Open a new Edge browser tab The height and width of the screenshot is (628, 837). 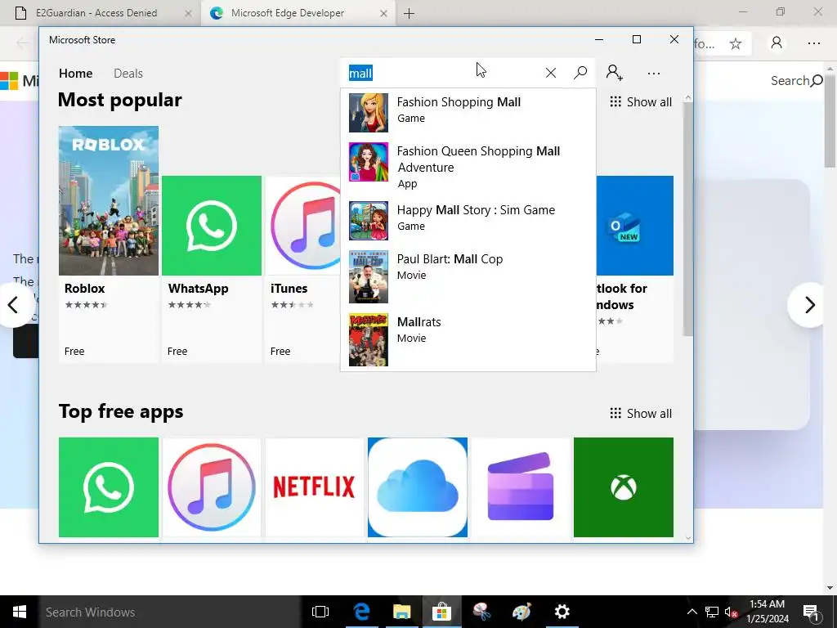(x=409, y=13)
